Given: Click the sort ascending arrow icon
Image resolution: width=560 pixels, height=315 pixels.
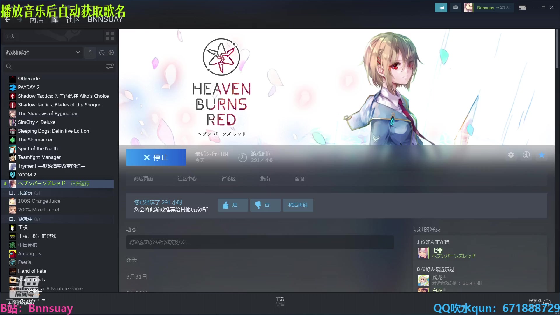Looking at the screenshot, I should pos(90,52).
